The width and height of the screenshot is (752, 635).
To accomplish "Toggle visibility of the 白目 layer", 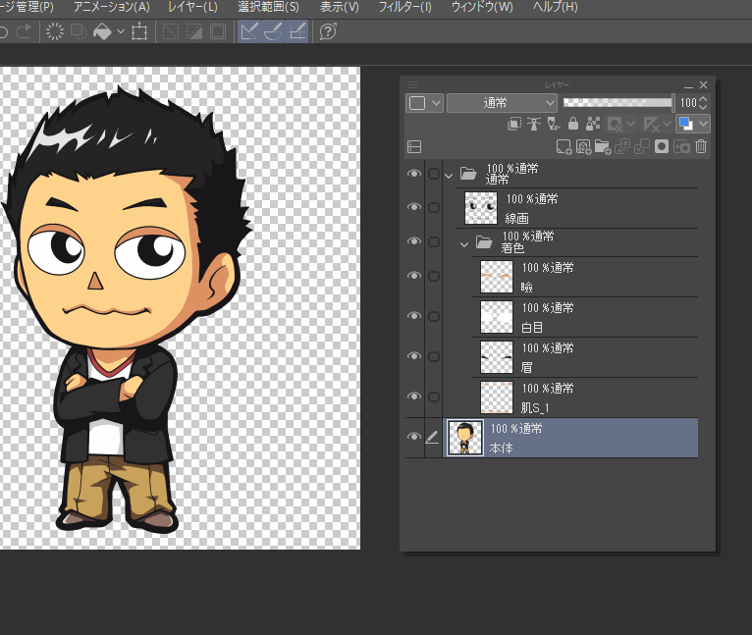I will click(x=414, y=316).
